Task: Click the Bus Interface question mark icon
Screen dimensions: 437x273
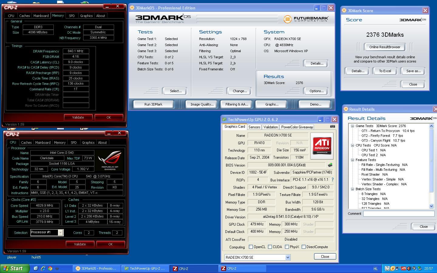Action: 333,180
